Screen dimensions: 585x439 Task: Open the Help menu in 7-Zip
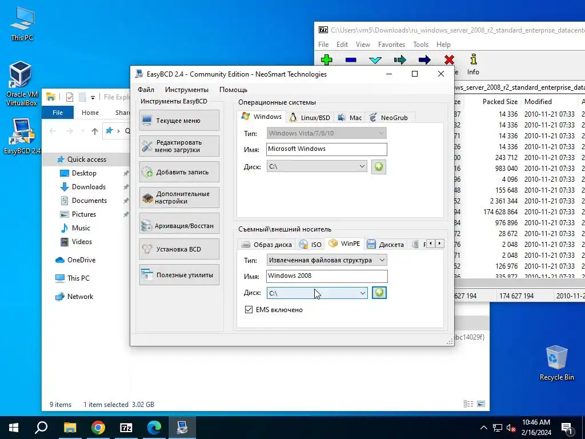coord(443,45)
